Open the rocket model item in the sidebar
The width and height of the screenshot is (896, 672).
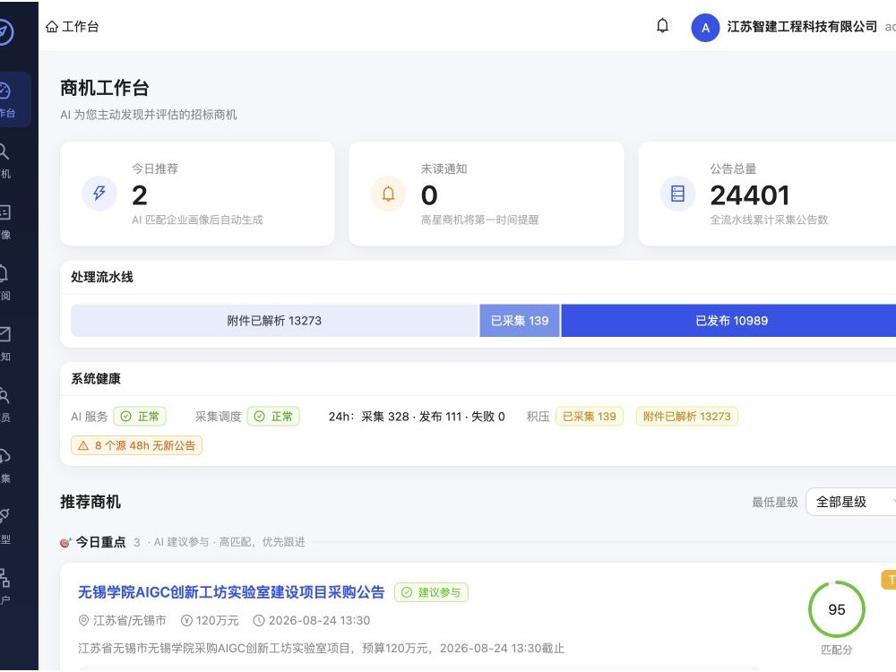tap(4, 526)
